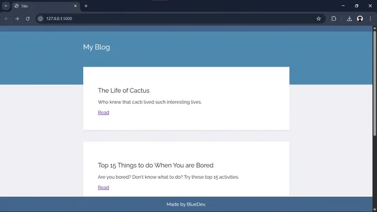The height and width of the screenshot is (212, 377).
Task: Open Read link for The Life of Cactus
Action: (103, 112)
